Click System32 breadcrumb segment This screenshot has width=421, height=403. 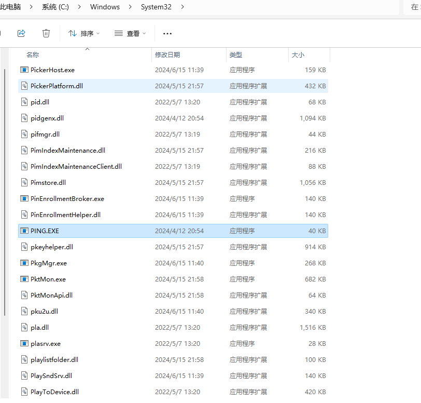coord(156,7)
